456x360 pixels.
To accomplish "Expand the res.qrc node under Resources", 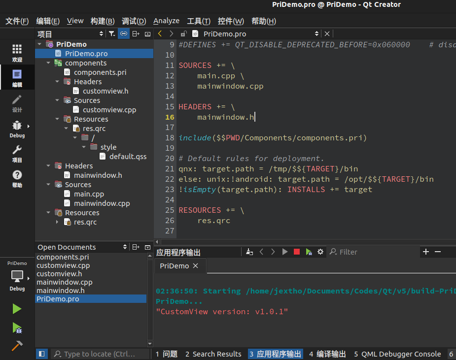I will click(x=57, y=222).
